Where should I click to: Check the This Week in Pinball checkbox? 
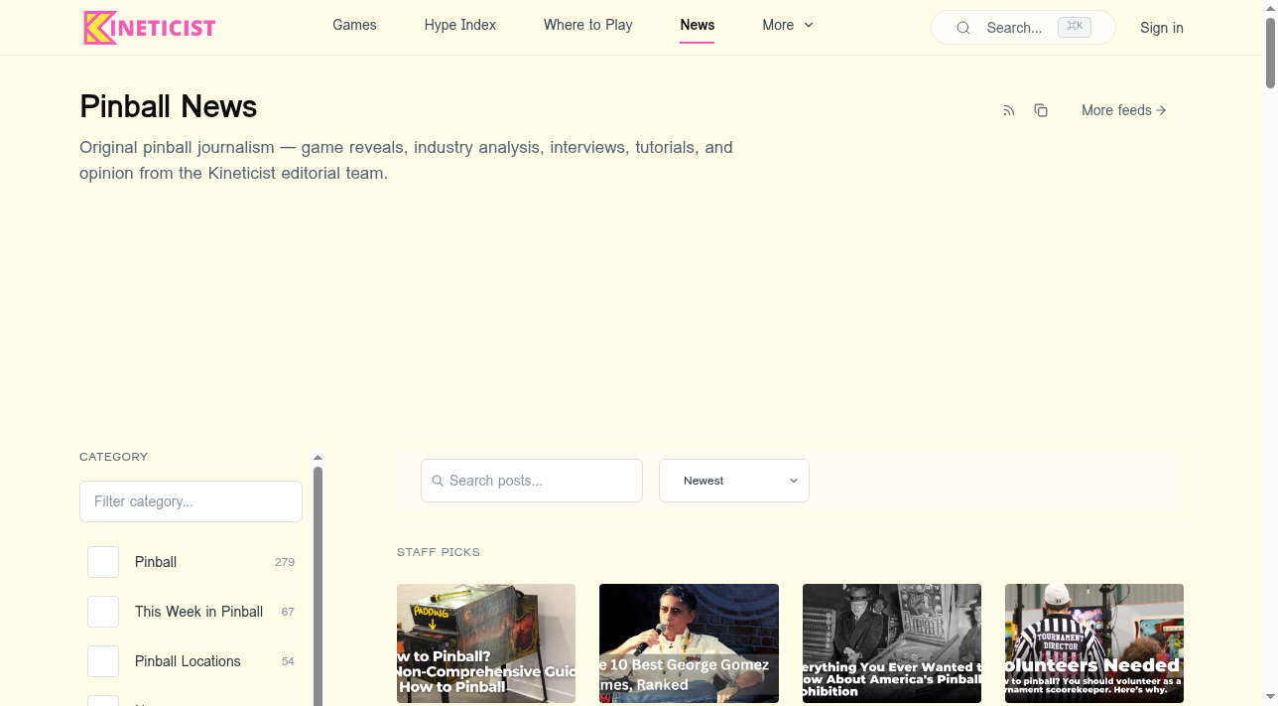(103, 612)
